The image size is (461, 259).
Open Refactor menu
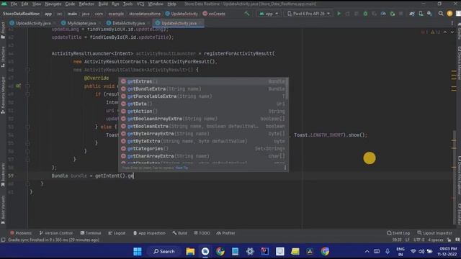pyautogui.click(x=86, y=4)
